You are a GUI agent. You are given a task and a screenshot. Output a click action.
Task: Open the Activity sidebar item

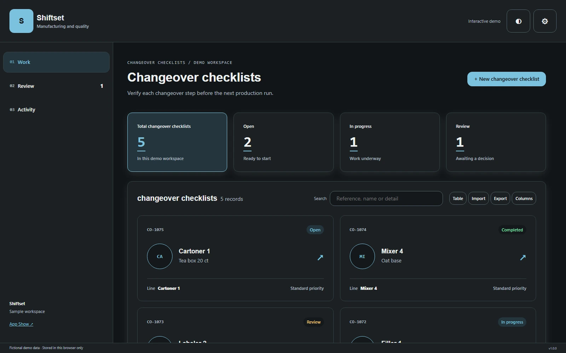pos(56,109)
